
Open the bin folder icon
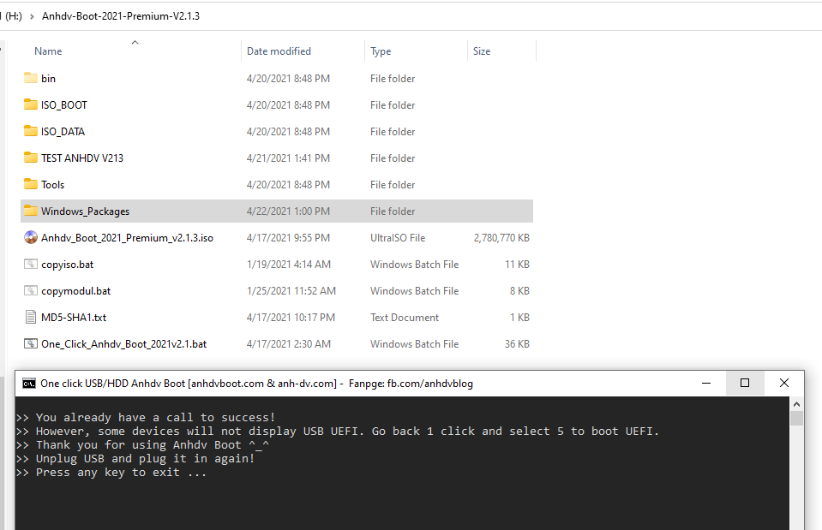30,78
